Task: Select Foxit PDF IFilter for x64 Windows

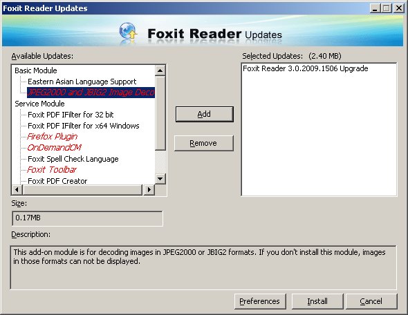Action: pos(83,126)
